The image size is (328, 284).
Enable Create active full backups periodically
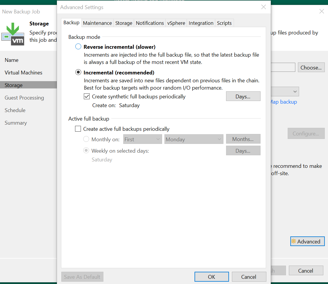pyautogui.click(x=78, y=129)
